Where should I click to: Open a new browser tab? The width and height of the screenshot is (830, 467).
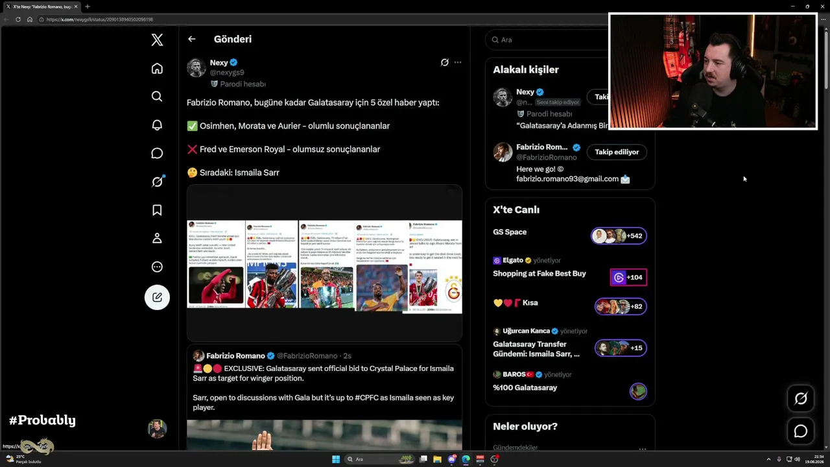tap(88, 6)
